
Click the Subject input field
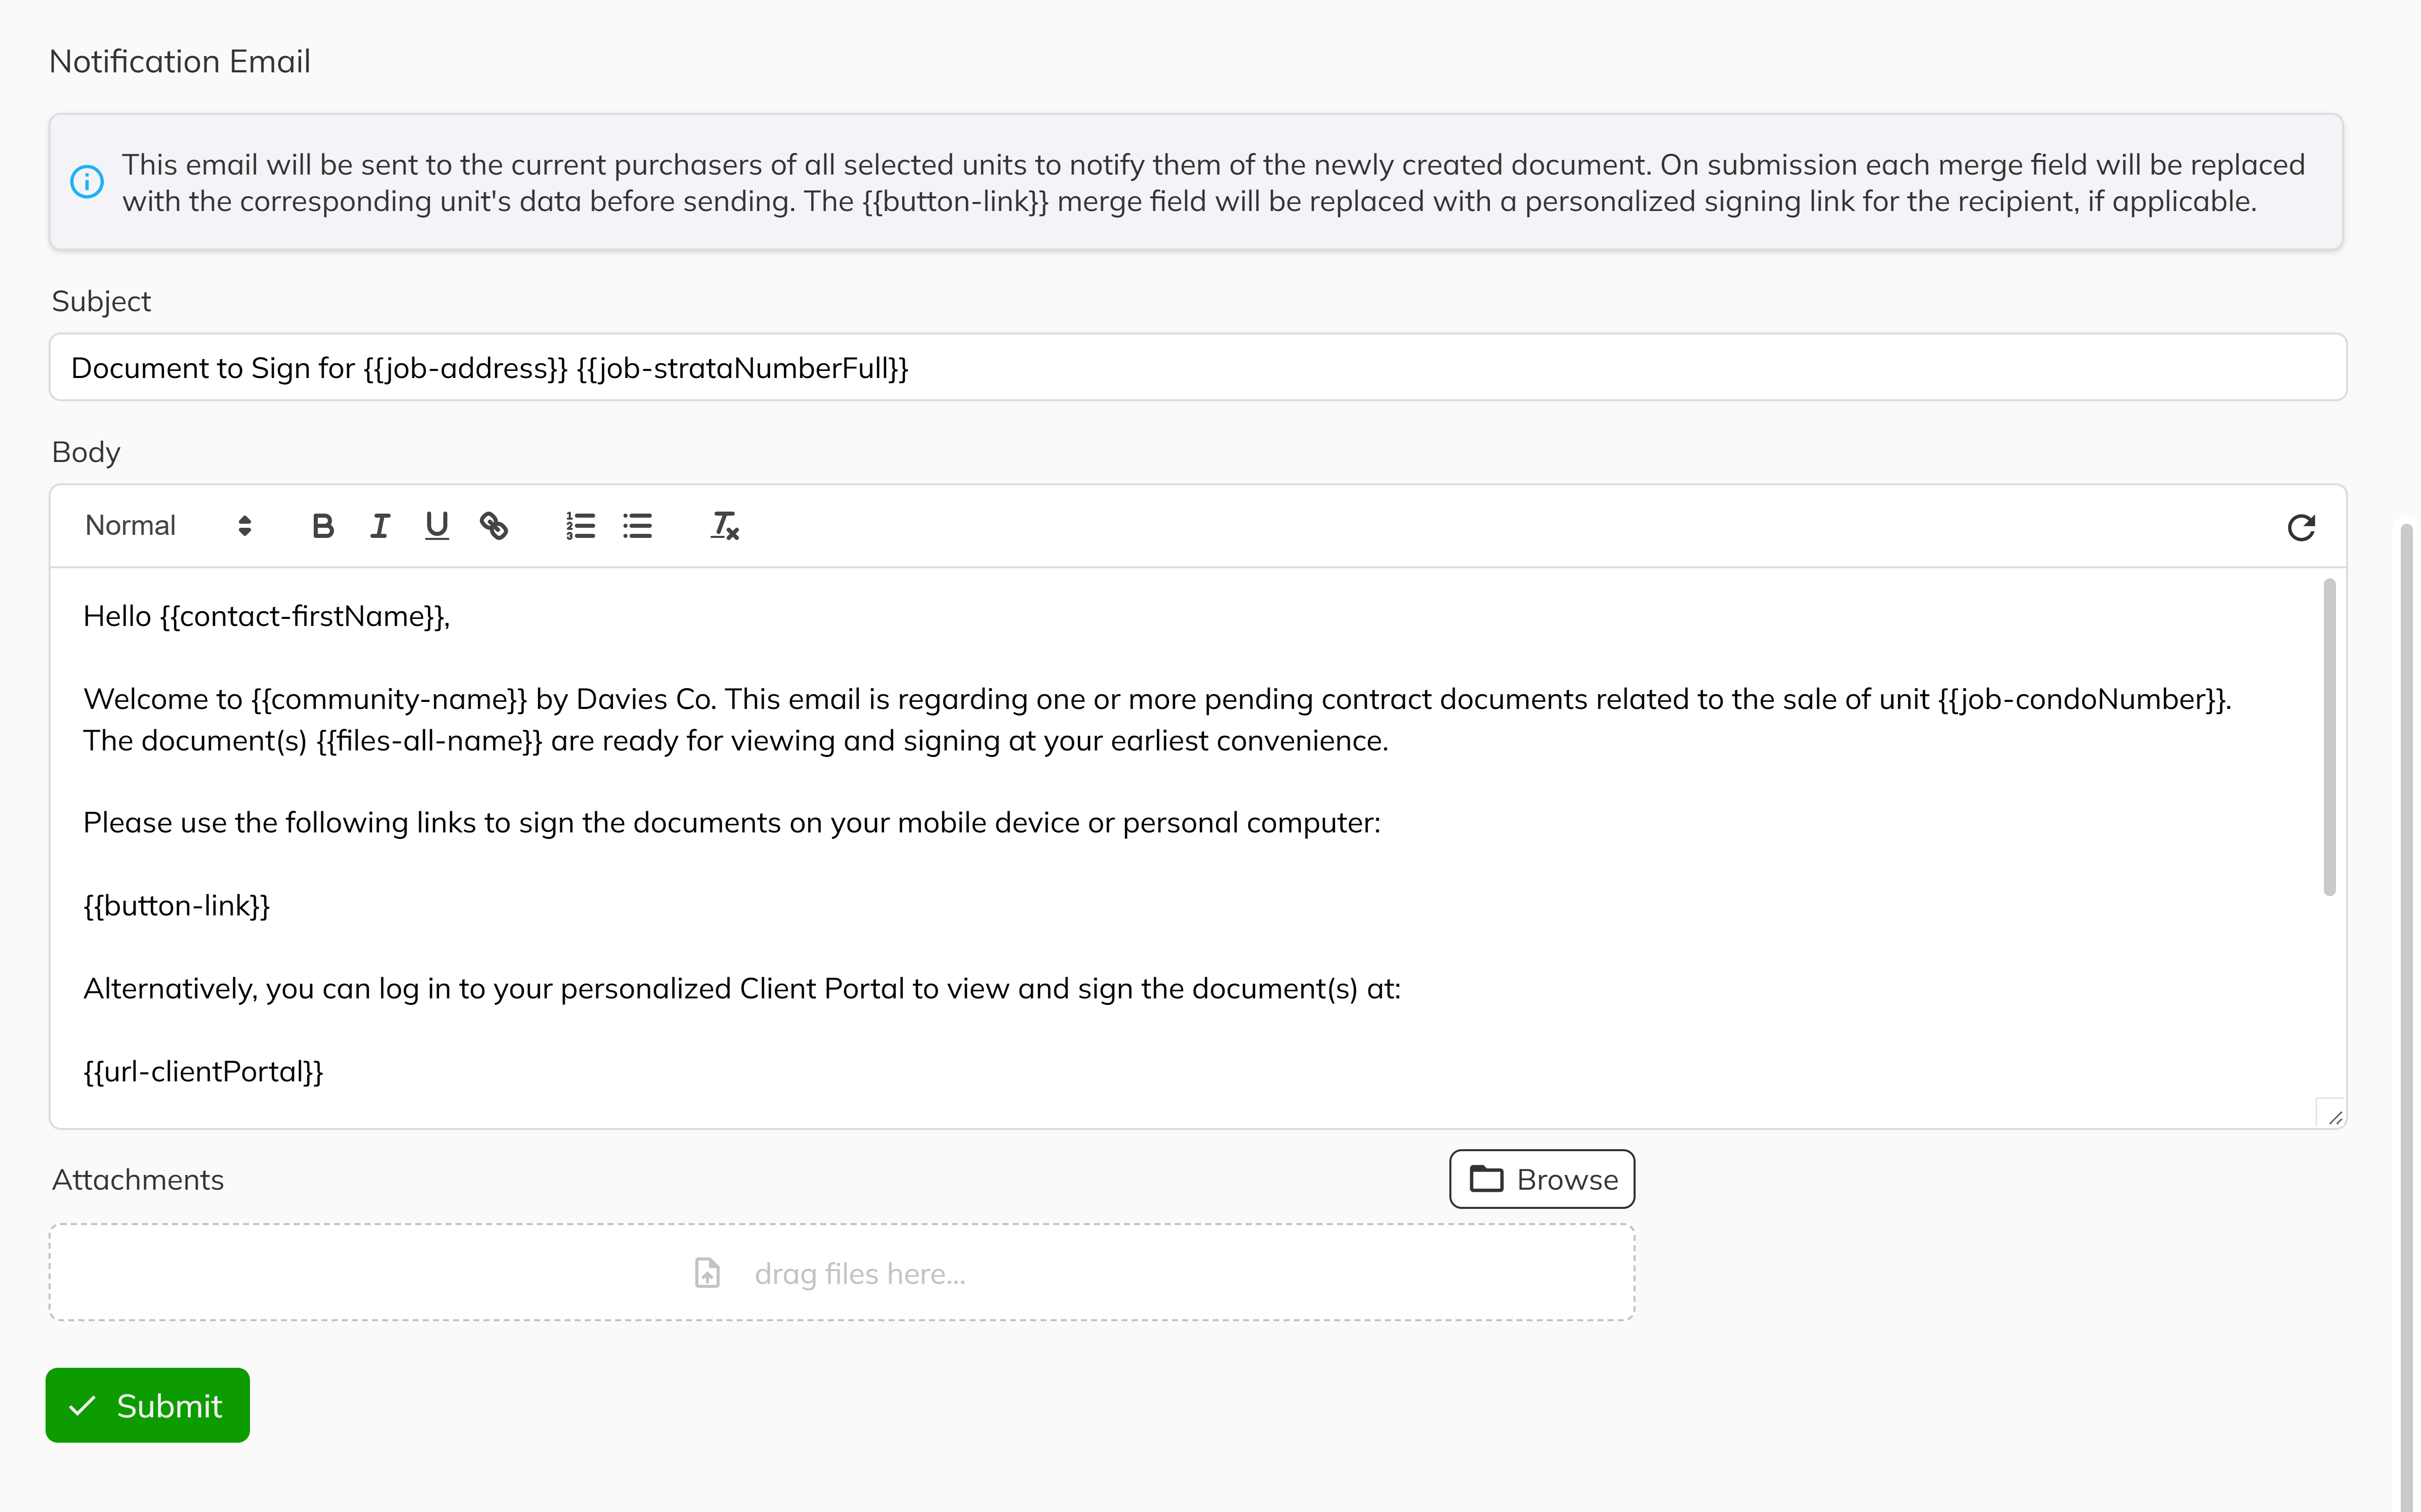[x=1200, y=367]
